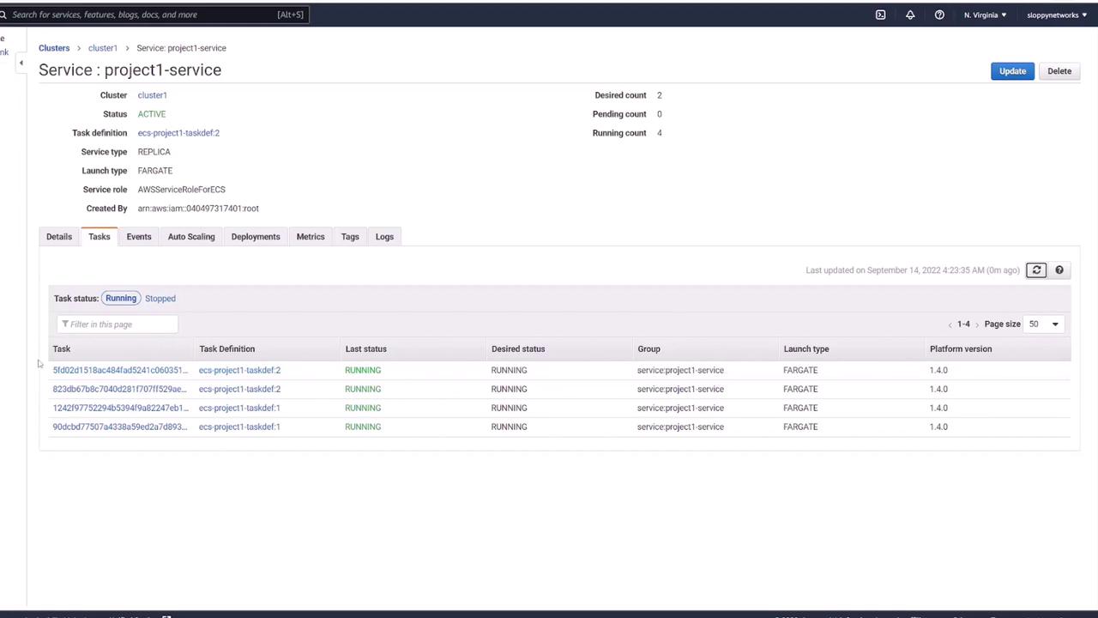The image size is (1098, 618).
Task: Click the Update button
Action: point(1012,71)
